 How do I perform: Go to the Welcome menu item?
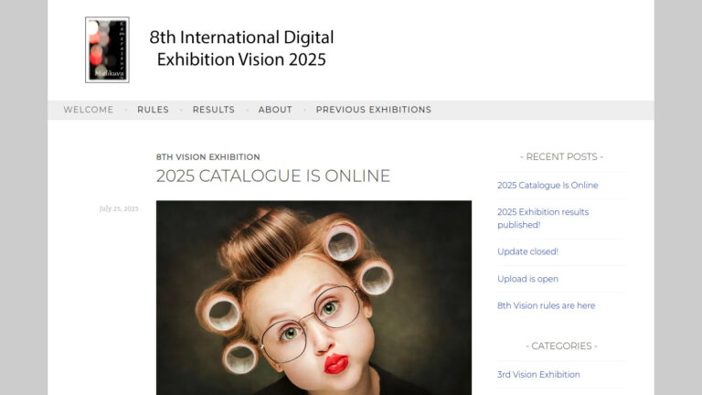pyautogui.click(x=89, y=110)
